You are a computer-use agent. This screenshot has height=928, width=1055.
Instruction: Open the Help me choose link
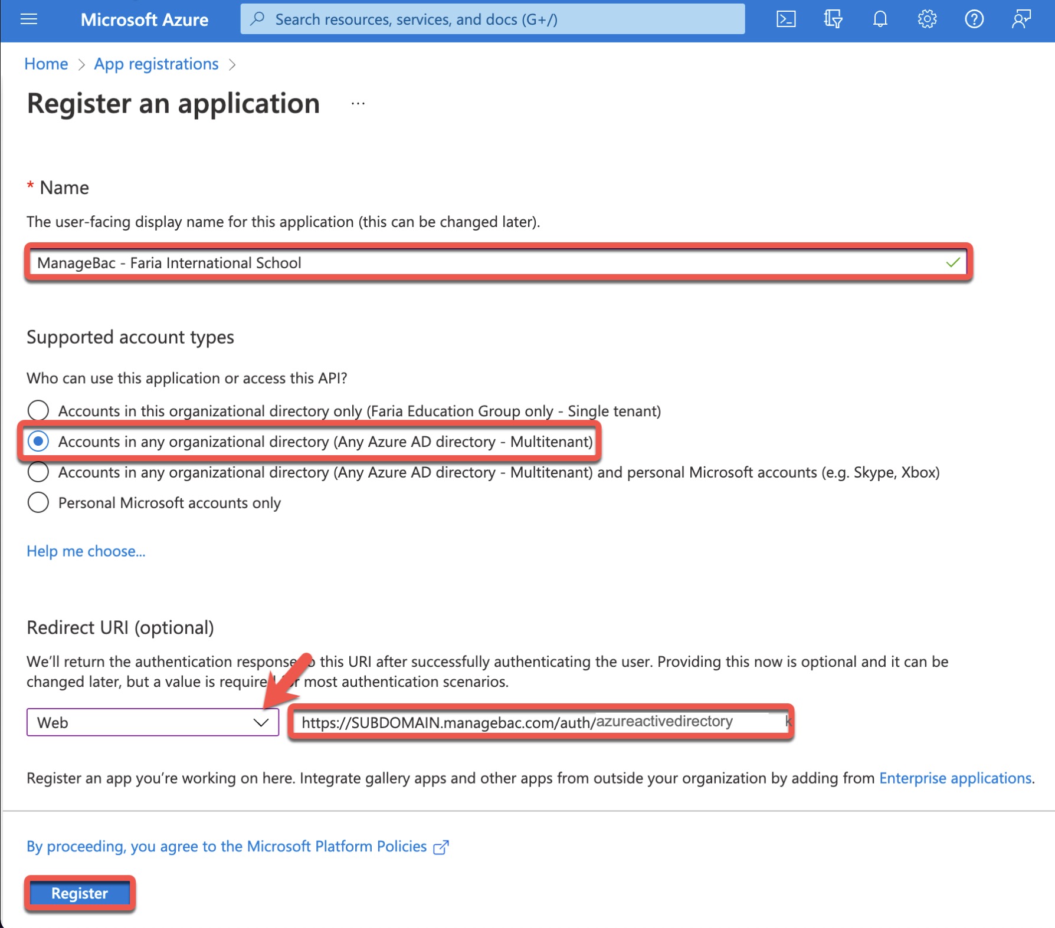(86, 551)
